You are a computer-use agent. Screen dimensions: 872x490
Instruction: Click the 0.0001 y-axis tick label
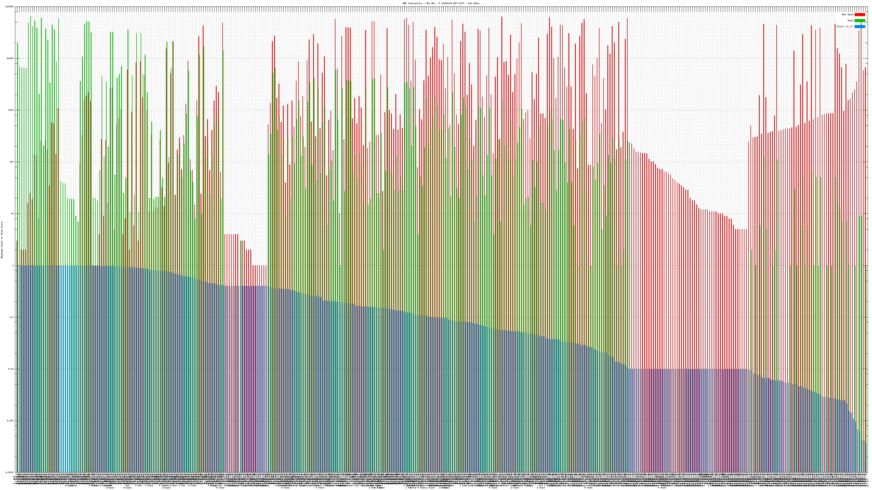click(x=10, y=472)
